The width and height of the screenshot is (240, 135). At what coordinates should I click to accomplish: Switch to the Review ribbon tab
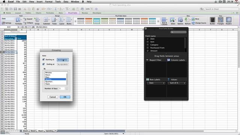point(85,13)
